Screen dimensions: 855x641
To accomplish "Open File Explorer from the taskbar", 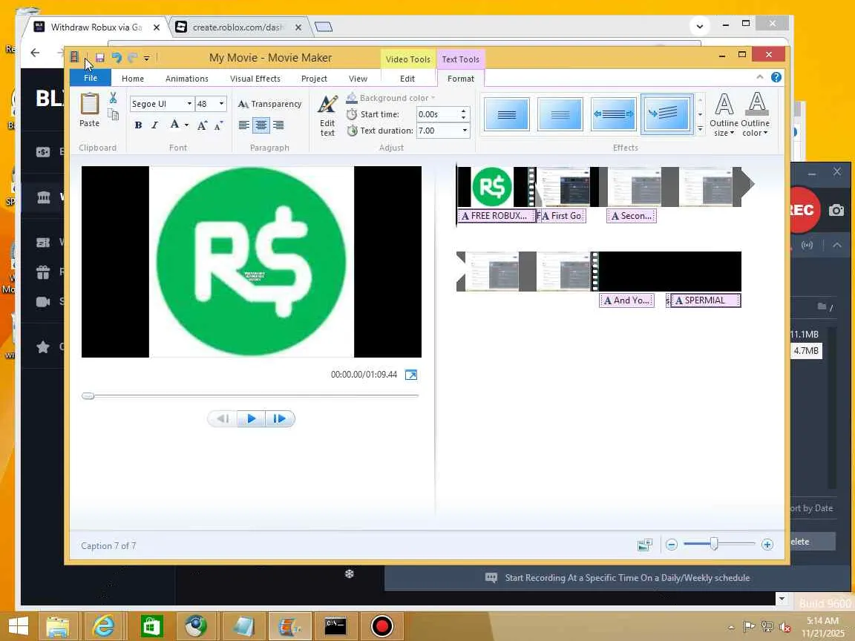I will [57, 625].
